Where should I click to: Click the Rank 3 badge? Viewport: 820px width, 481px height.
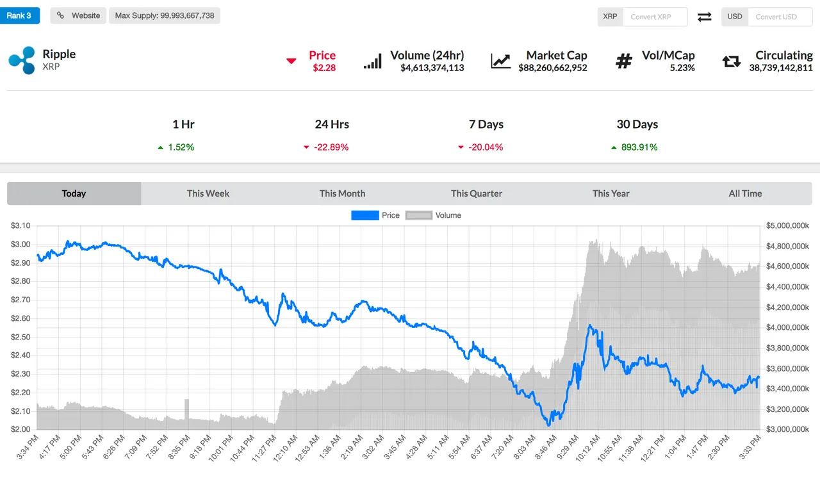pos(20,15)
